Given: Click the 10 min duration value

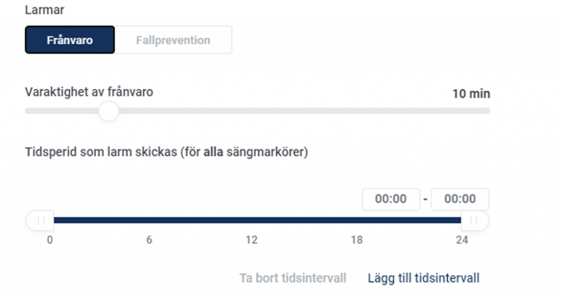Looking at the screenshot, I should pos(471,94).
